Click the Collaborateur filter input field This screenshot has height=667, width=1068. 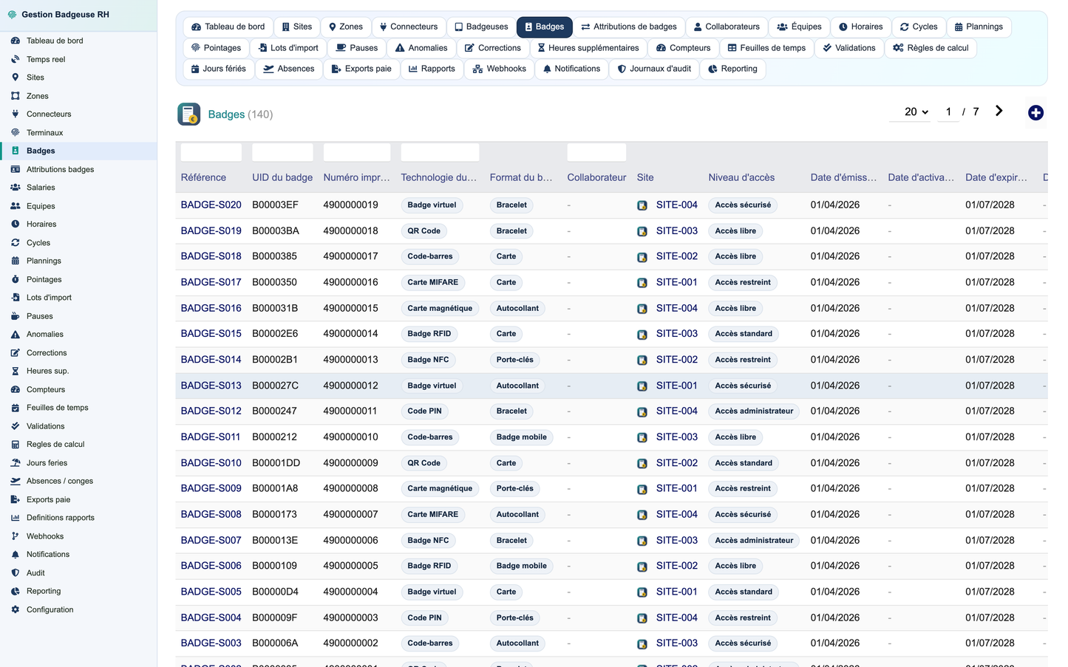596,152
